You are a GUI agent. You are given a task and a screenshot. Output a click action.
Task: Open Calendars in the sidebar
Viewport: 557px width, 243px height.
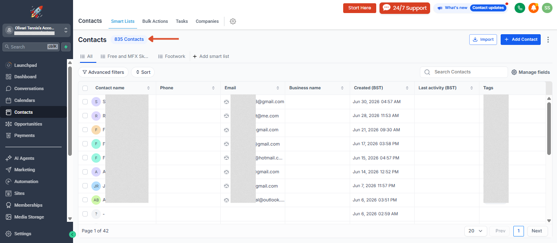(24, 100)
